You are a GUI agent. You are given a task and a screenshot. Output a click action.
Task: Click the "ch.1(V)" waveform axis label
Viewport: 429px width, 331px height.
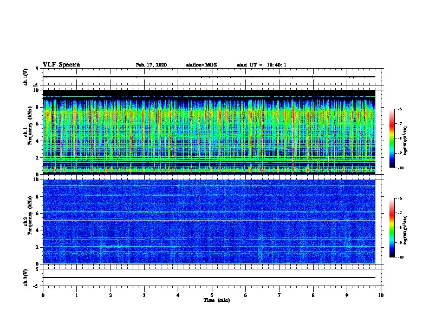pos(26,77)
